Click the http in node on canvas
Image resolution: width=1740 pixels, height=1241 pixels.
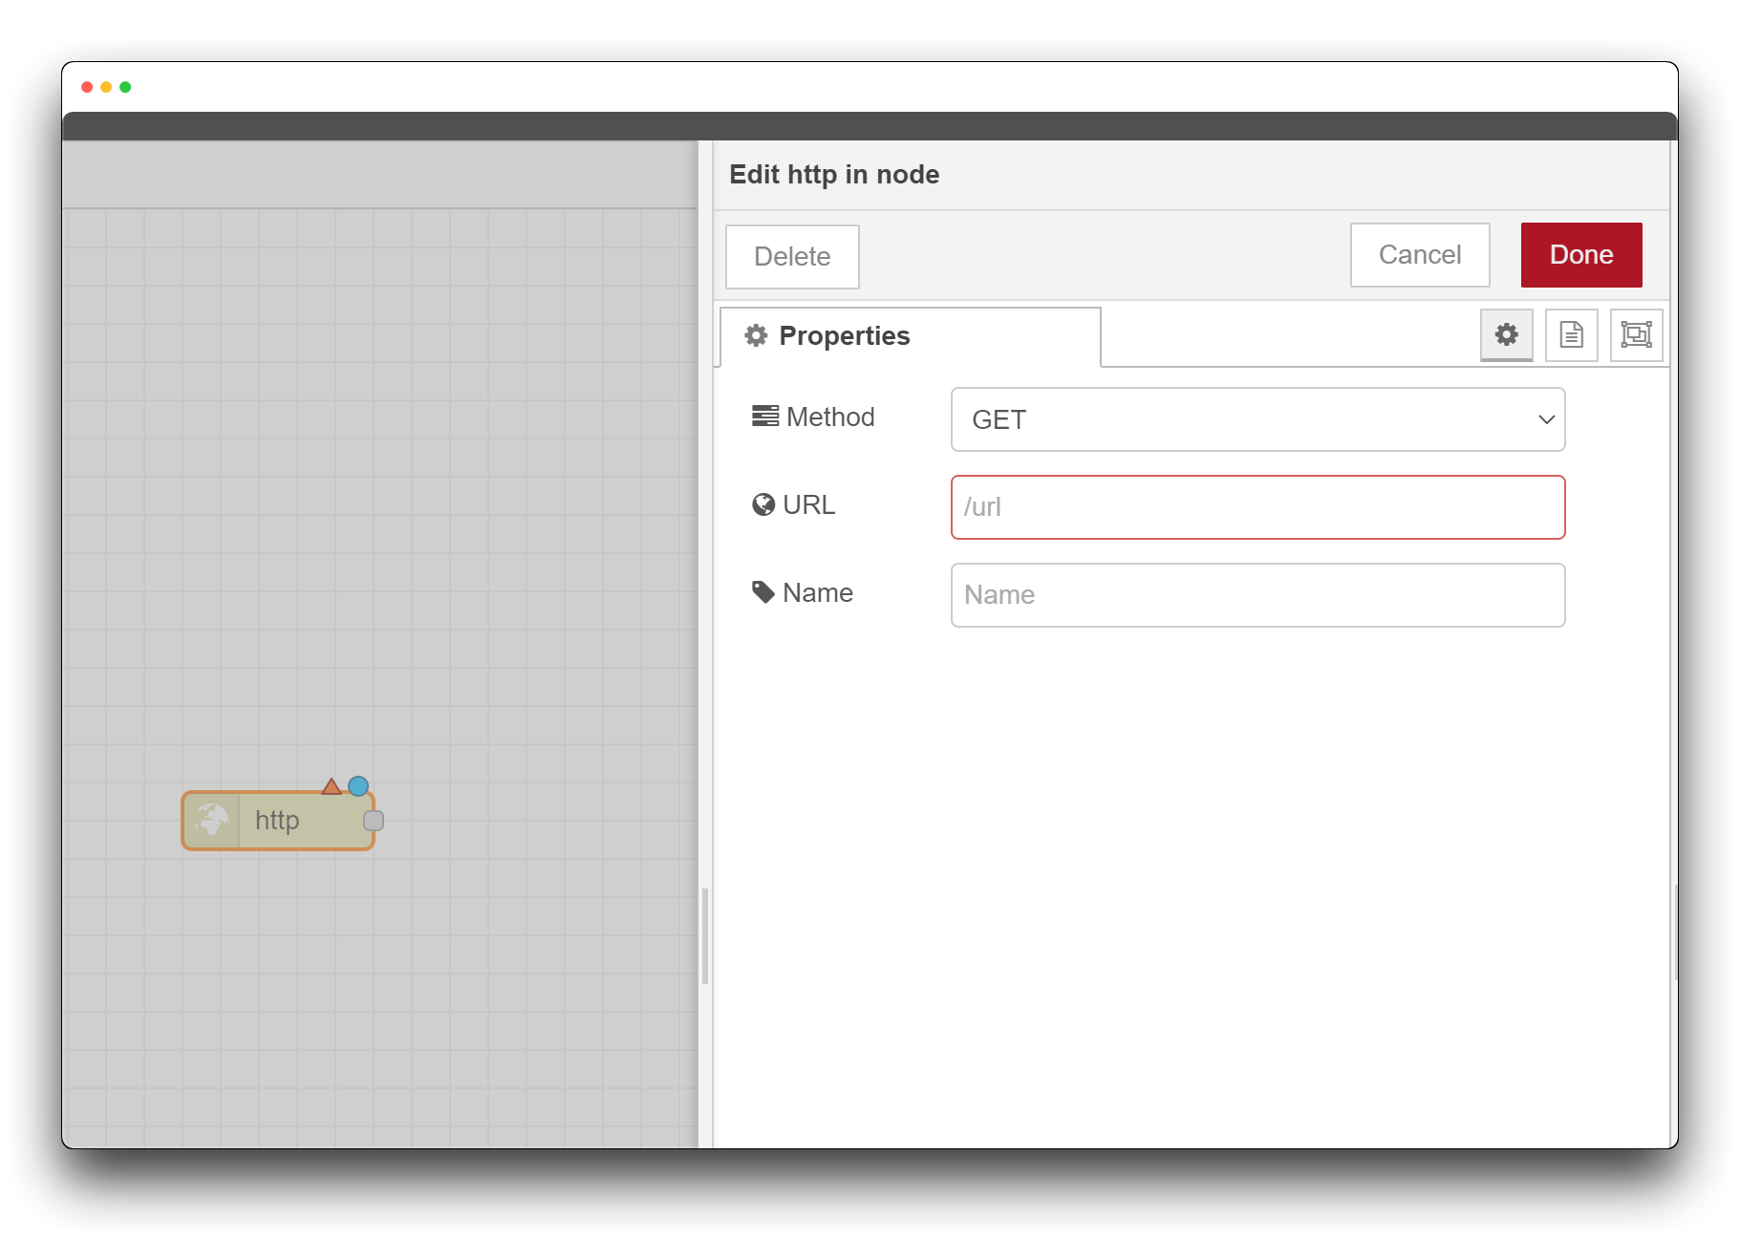point(277,821)
